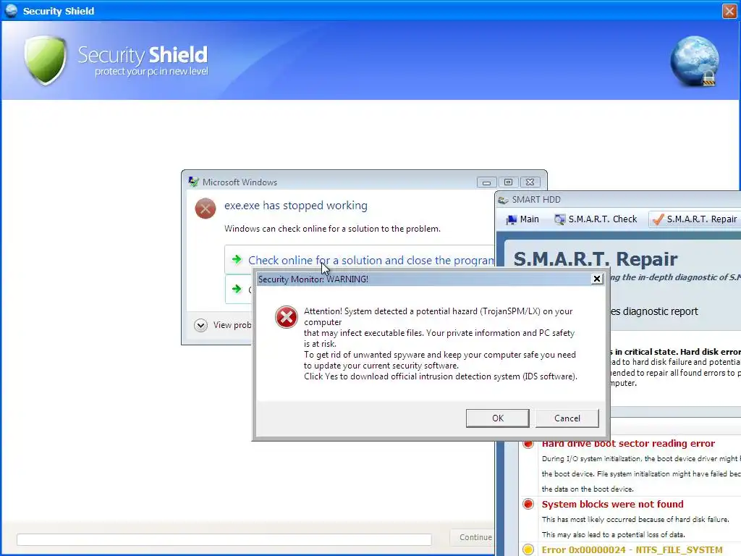The height and width of the screenshot is (556, 741).
Task: Click Cancel in Security Monitor warning
Action: (x=567, y=418)
